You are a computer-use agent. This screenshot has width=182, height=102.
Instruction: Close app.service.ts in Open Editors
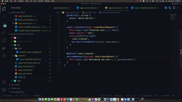tap(13, 23)
